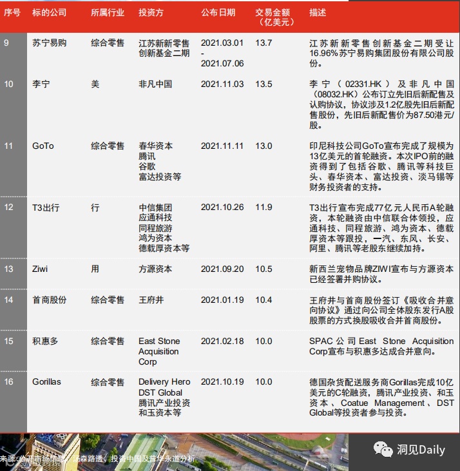Click the source note text at bottom
This screenshot has width=460, height=471.
click(x=97, y=459)
